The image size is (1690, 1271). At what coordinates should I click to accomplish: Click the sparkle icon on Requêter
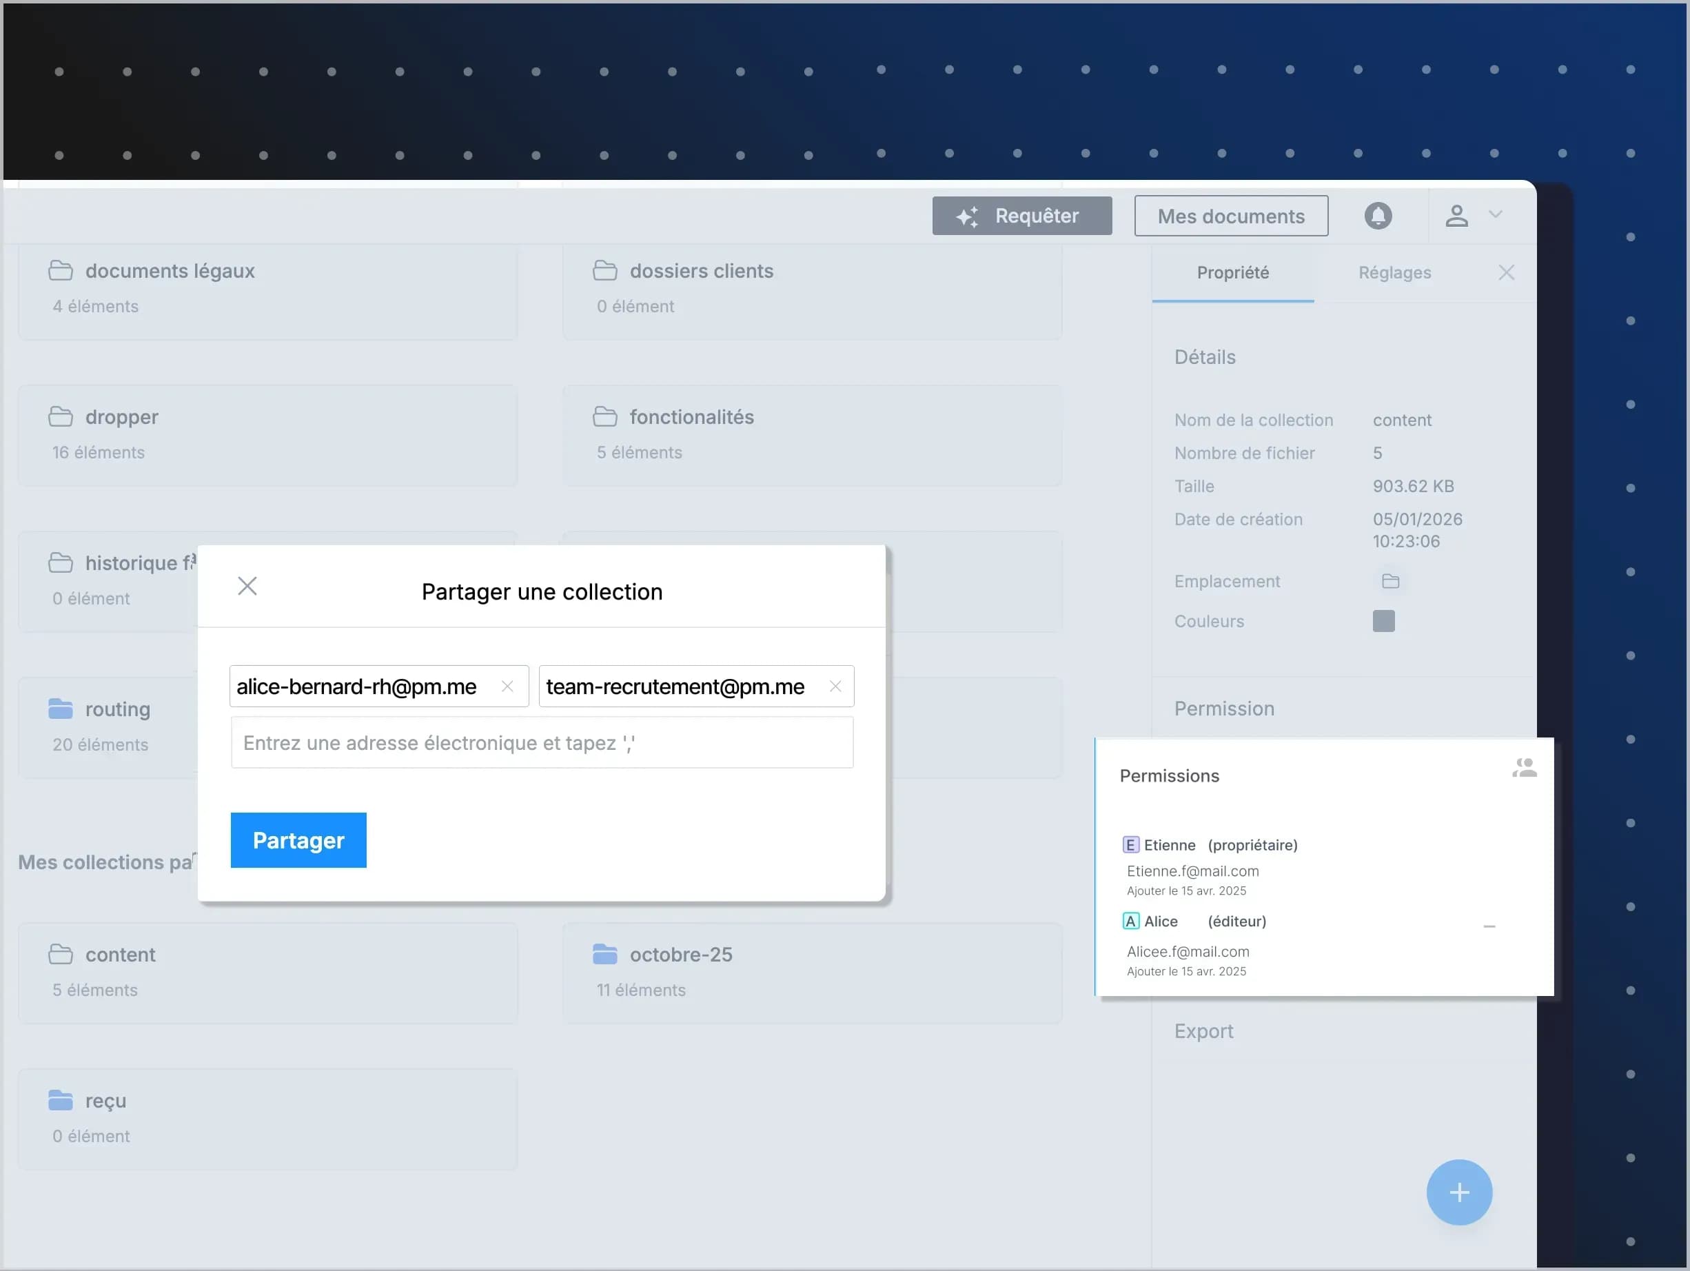click(967, 216)
